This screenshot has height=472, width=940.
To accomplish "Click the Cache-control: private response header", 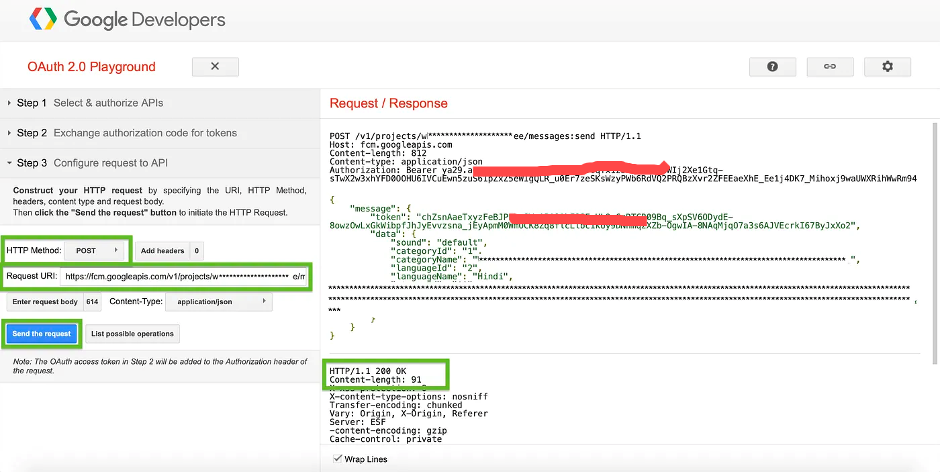I will [x=386, y=439].
